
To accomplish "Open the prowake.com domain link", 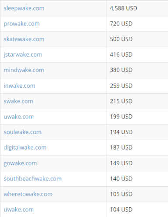I will pos(21,24).
